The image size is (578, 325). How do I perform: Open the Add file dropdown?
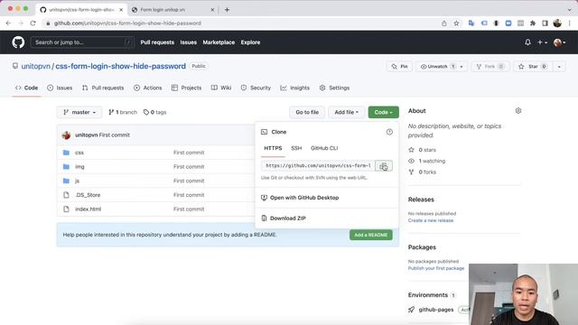pyautogui.click(x=346, y=112)
